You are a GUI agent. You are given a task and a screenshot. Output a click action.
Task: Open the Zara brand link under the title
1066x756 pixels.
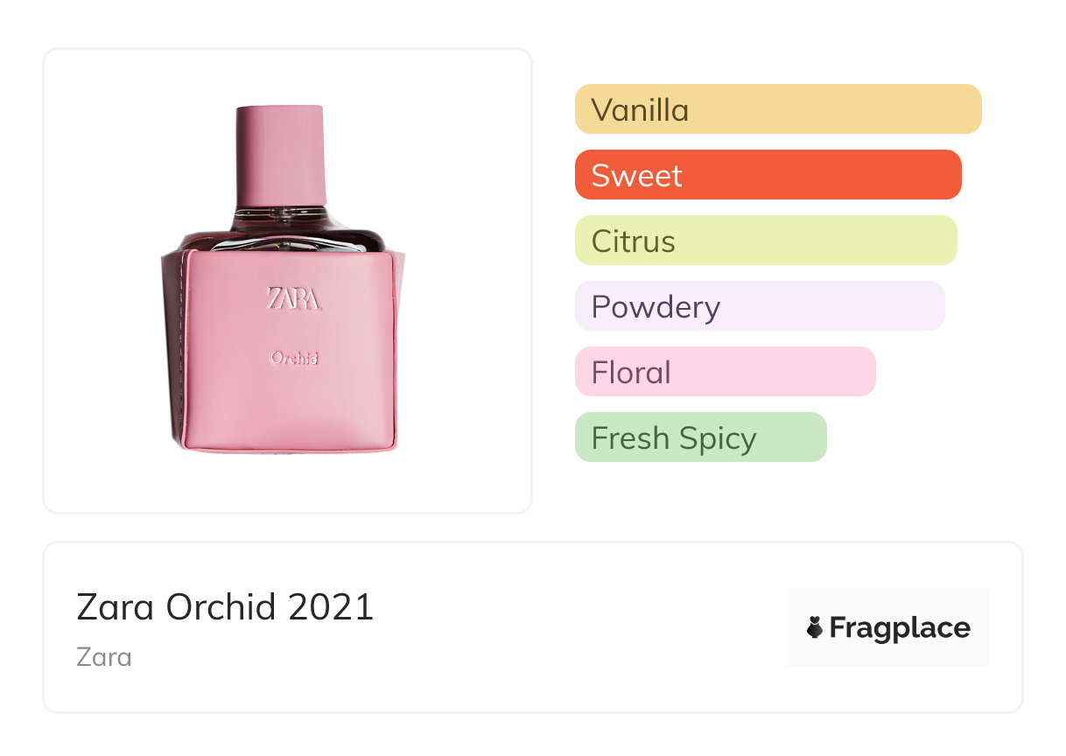point(104,656)
